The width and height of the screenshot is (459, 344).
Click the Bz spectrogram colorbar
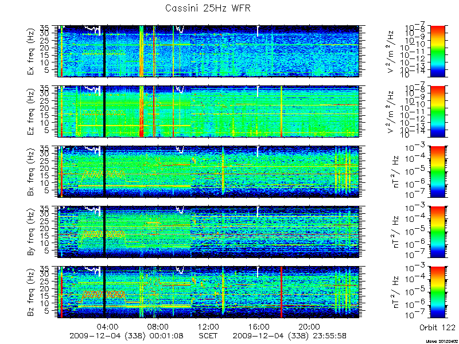click(437, 292)
